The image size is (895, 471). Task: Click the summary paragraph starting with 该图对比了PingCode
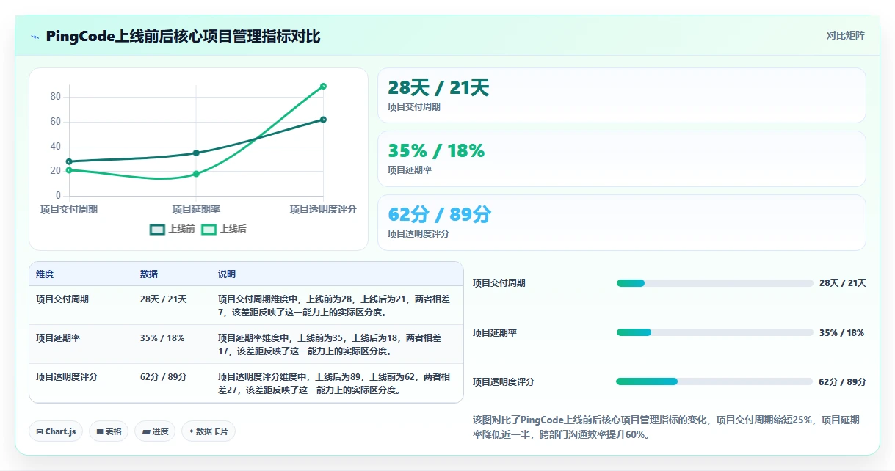(667, 427)
